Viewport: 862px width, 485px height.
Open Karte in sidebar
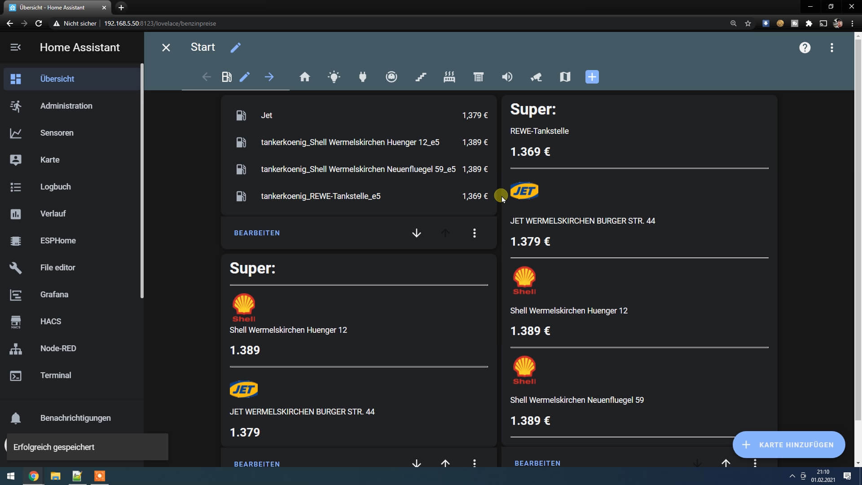click(x=72, y=160)
